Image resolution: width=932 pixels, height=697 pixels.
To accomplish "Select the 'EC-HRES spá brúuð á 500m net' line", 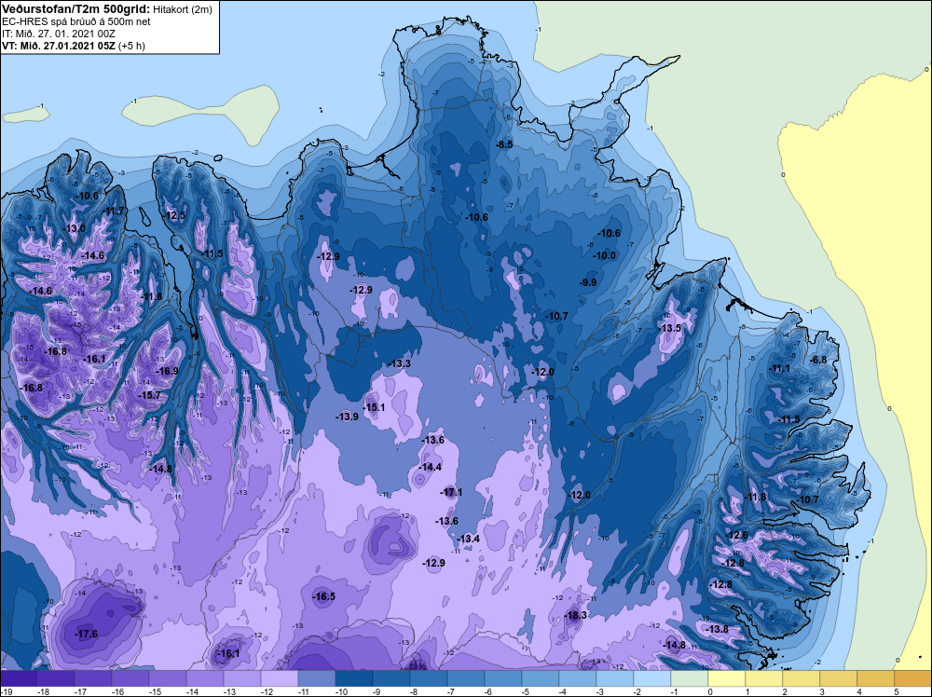I will pyautogui.click(x=76, y=21).
